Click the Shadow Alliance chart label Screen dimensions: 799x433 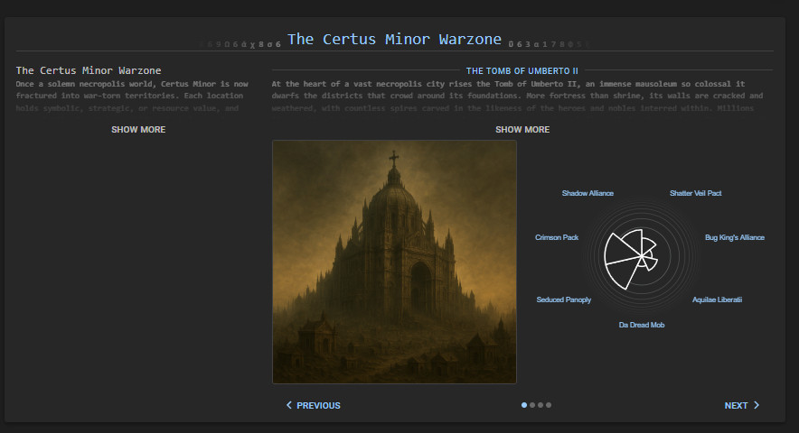coord(587,193)
